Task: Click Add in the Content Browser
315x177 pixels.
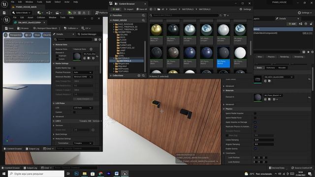Action: click(116, 9)
